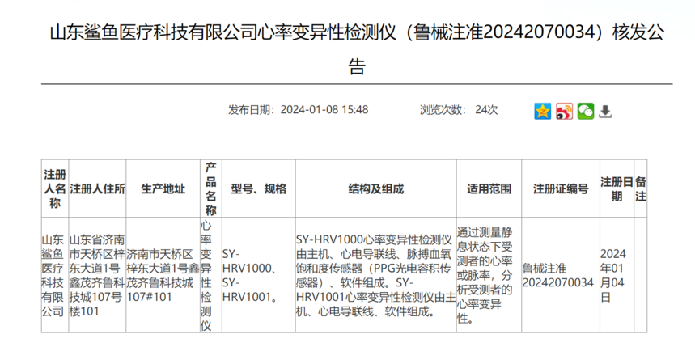This screenshot has width=695, height=343.
Task: Click the 心率变异性检测仪 product name cell
Action: [x=211, y=275]
